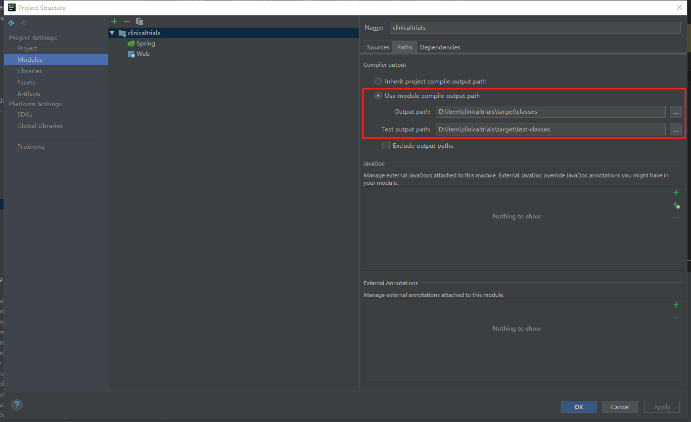Click the clinicaltrials module folder icon

[x=122, y=33]
